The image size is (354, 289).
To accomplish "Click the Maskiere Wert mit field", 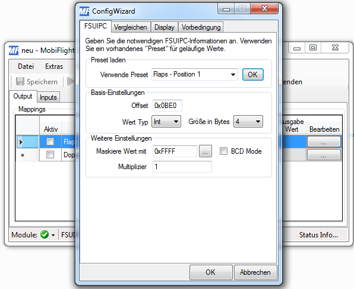I will [x=175, y=151].
